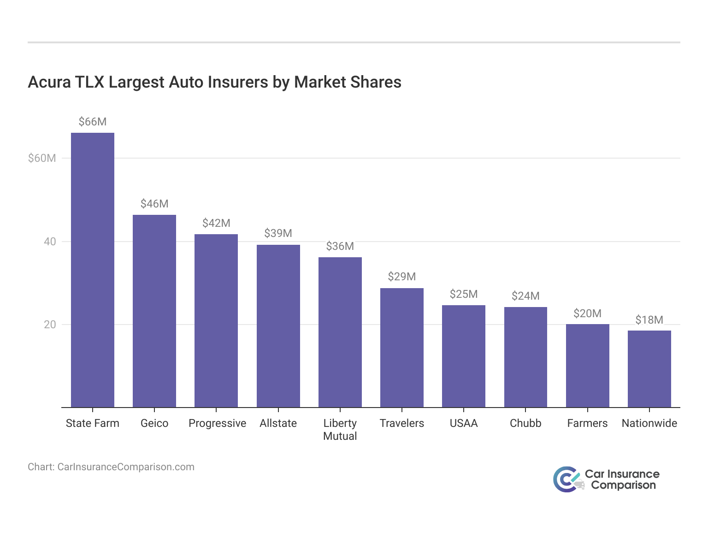This screenshot has height=544, width=708.
Task: Click the $60M y-axis tick label
Action: 42,158
